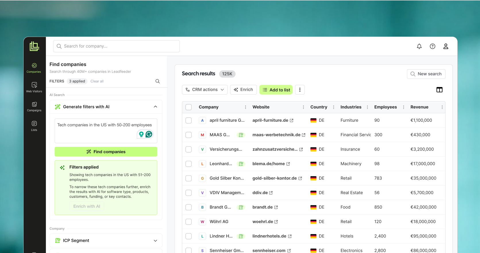Image resolution: width=480 pixels, height=253 pixels.
Task: Toggle the select-all header checkbox
Action: point(189,107)
